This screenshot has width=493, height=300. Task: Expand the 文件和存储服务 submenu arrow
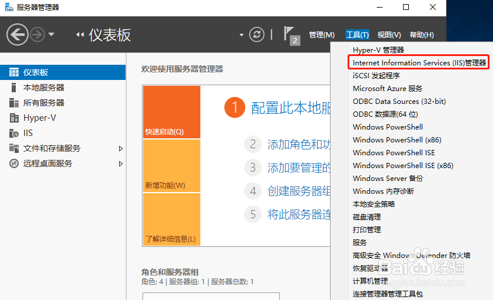[121, 148]
